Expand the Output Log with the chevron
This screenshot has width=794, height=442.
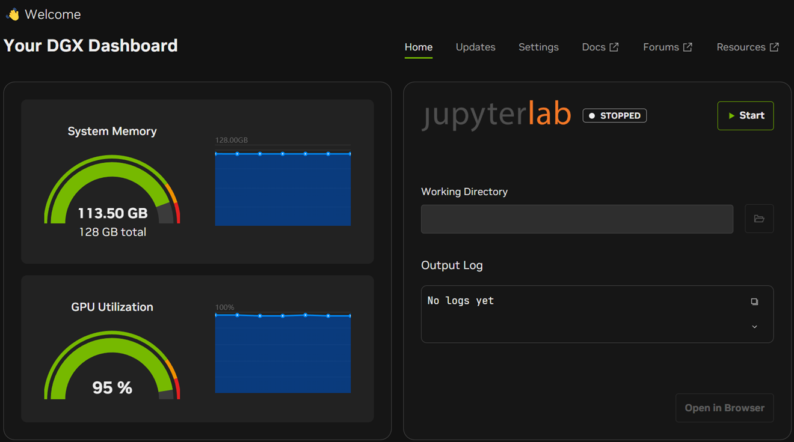[754, 327]
